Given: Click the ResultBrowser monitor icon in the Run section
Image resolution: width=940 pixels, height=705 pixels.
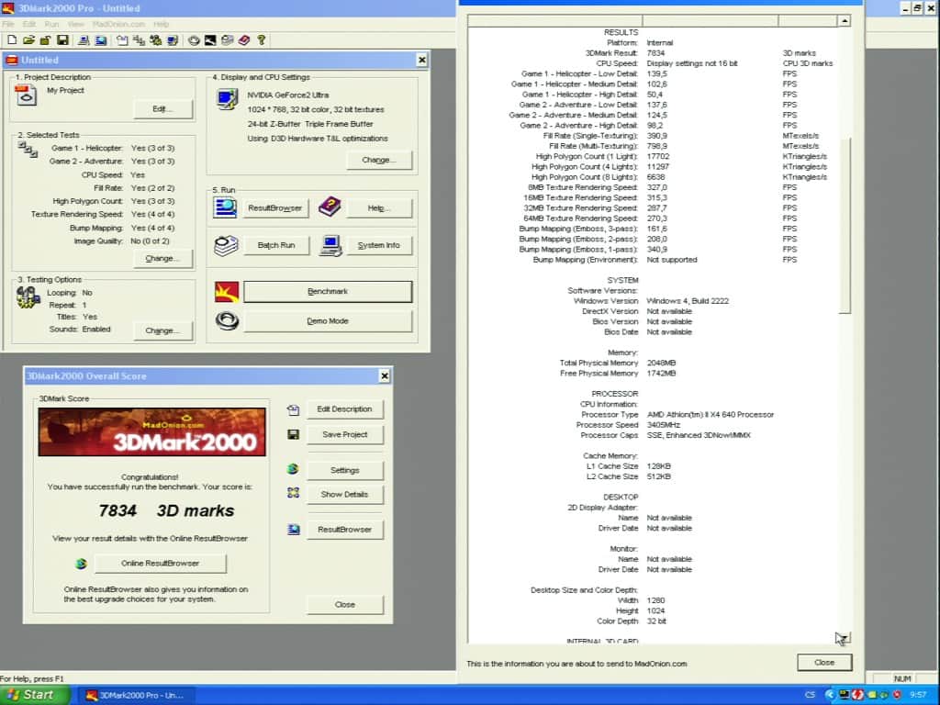Looking at the screenshot, I should tap(225, 207).
